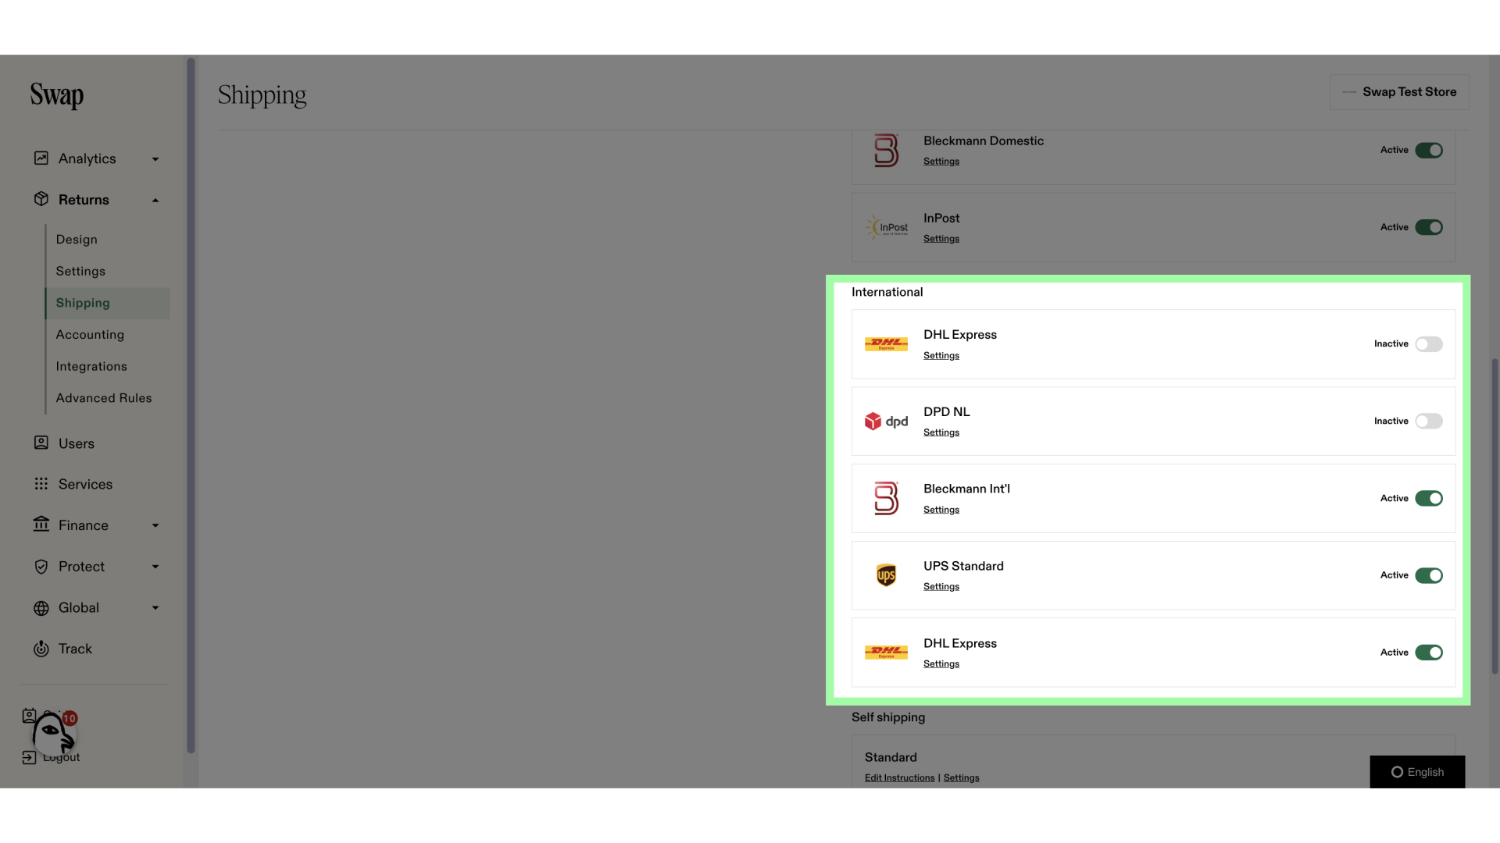Disable UPS Standard active toggle
The image size is (1500, 843).
(1429, 575)
